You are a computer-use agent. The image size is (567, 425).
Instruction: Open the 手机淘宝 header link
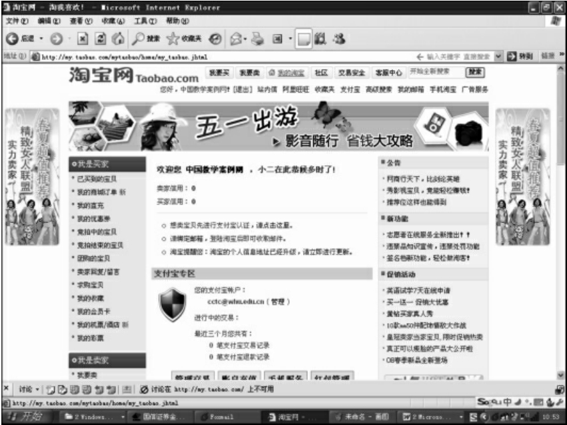coord(443,89)
